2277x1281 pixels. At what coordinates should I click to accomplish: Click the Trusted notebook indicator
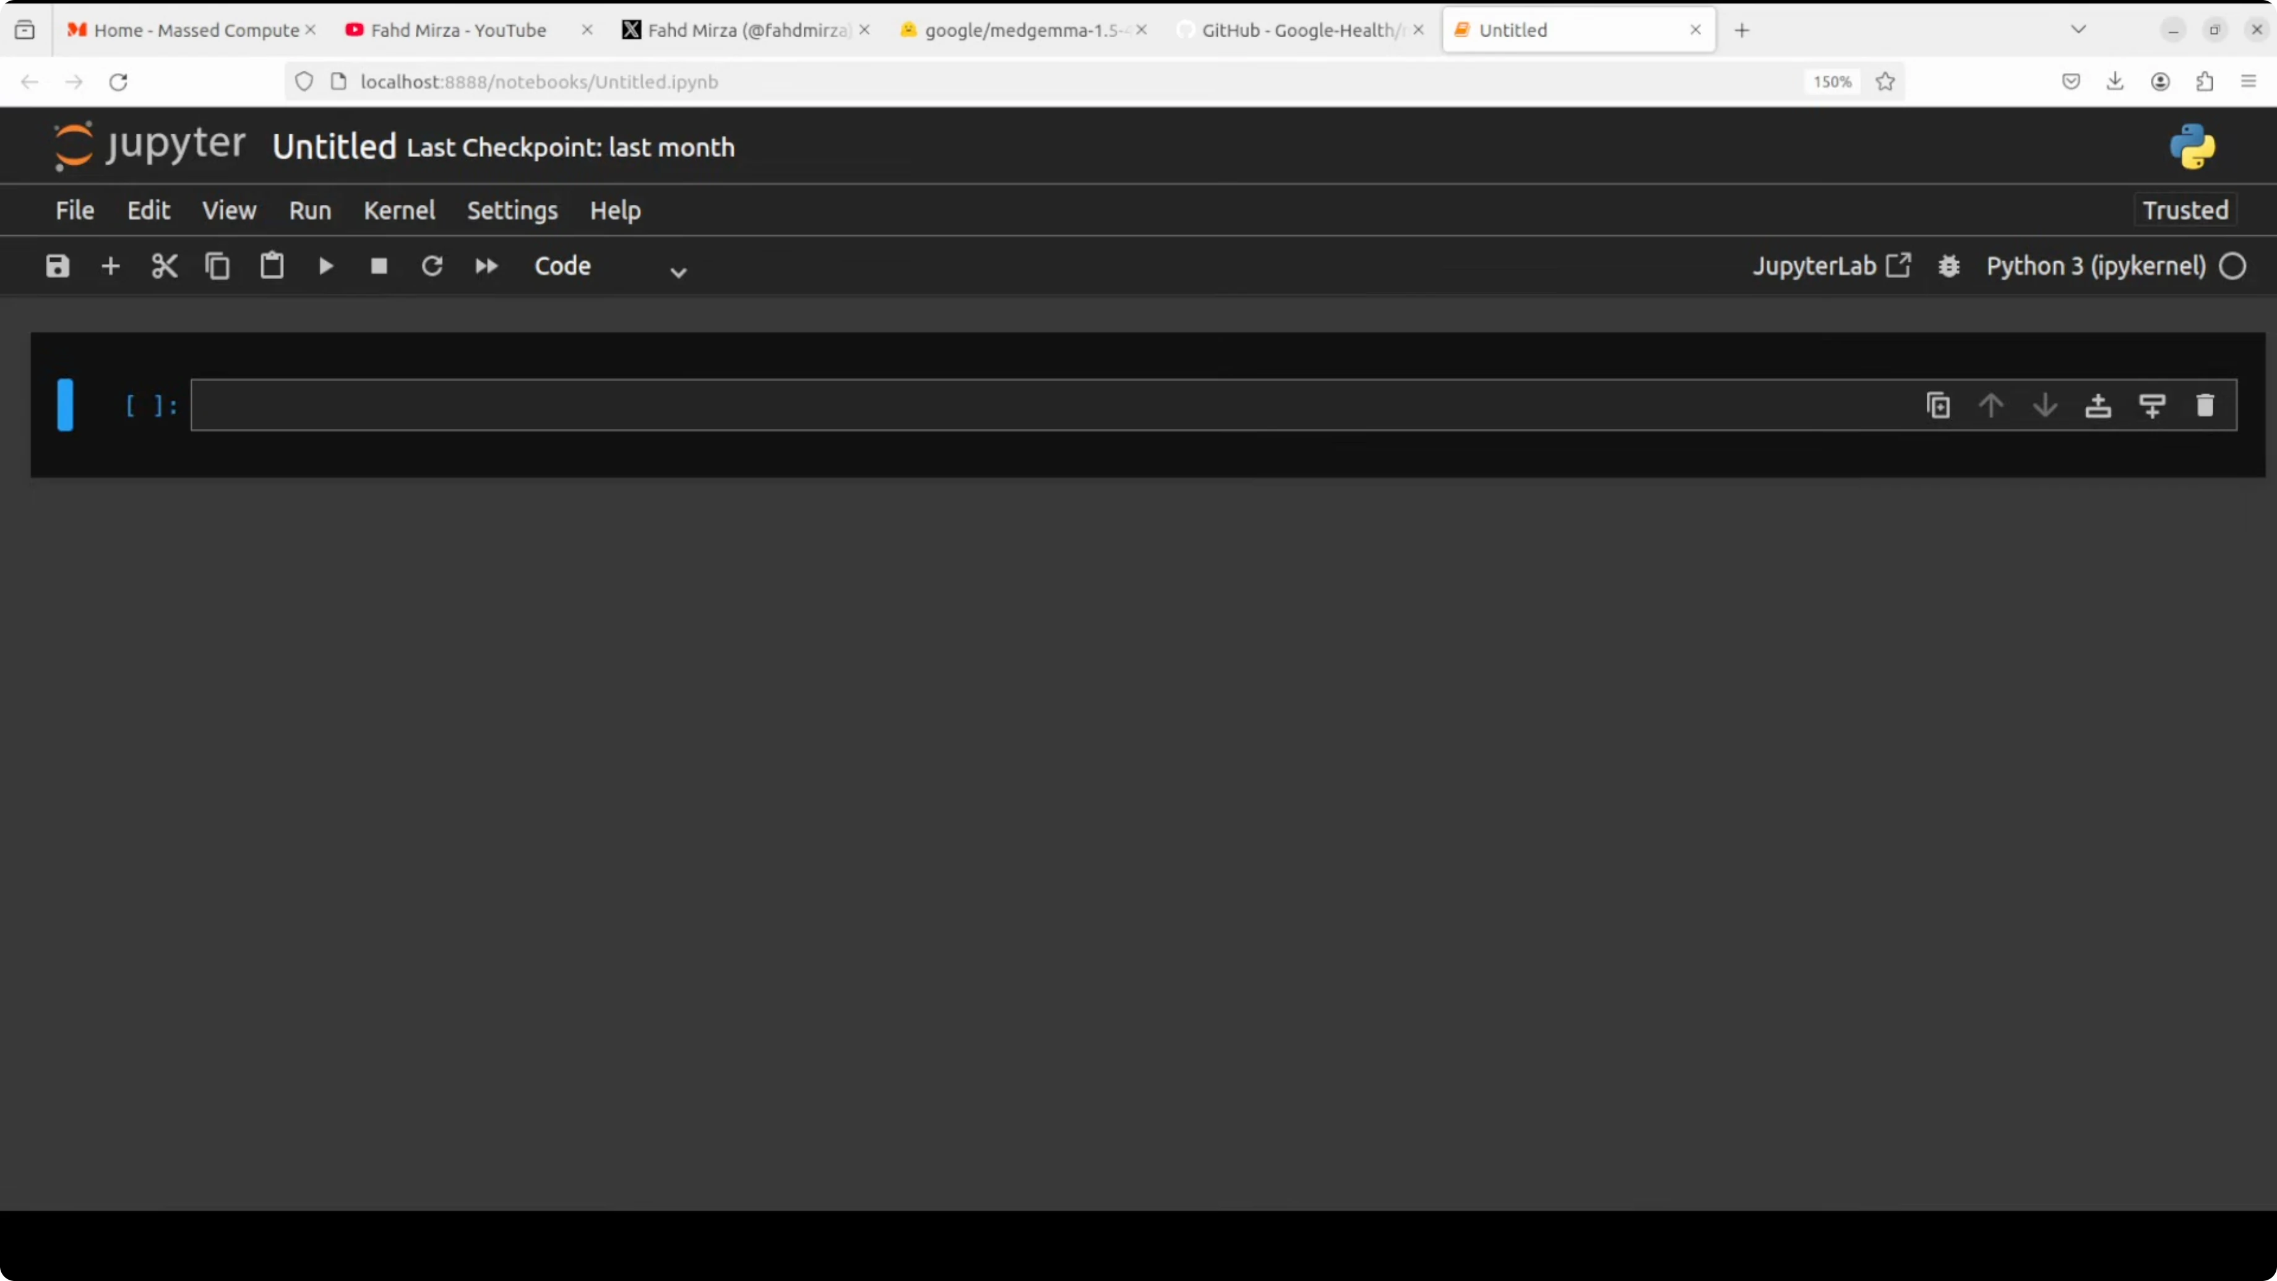[x=2185, y=210]
